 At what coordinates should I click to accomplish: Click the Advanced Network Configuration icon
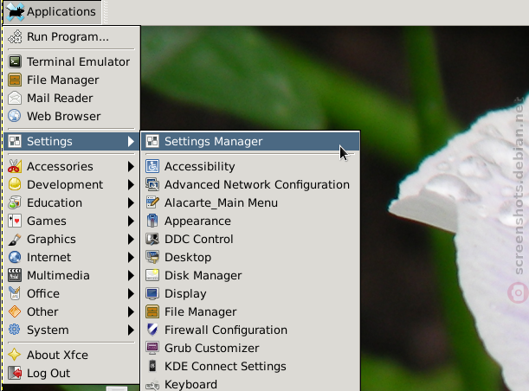point(152,184)
